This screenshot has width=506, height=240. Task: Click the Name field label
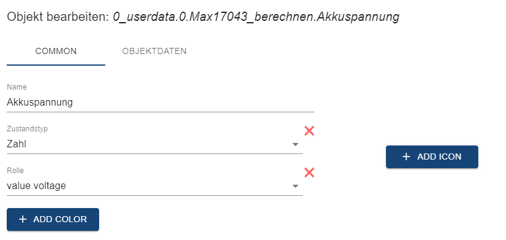coord(17,87)
